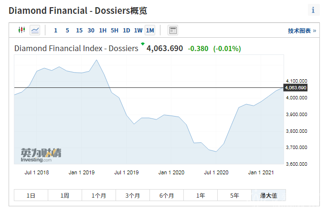Open the news table icon
The width and height of the screenshot is (328, 213).
coord(173,30)
